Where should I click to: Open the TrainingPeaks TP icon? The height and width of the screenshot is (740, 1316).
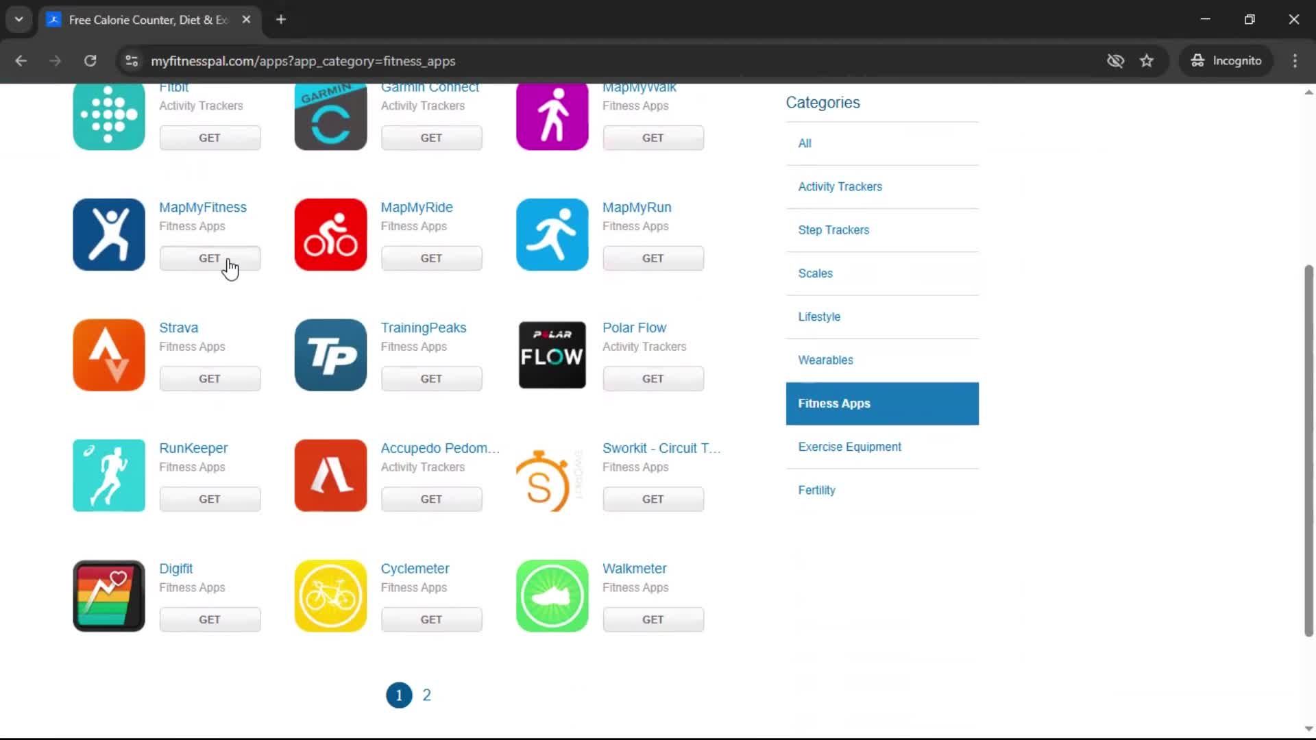click(330, 355)
